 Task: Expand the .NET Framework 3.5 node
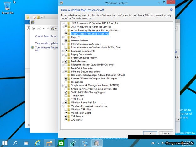click(63, 23)
